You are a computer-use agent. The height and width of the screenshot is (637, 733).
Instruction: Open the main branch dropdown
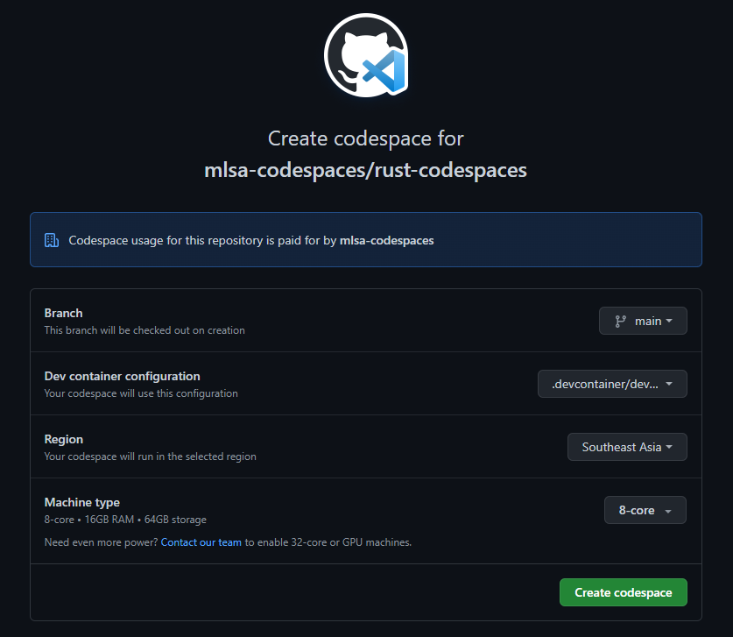click(x=643, y=321)
